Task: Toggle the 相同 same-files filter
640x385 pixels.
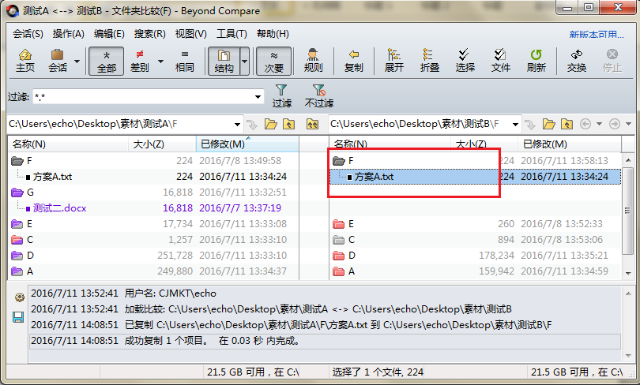Action: click(x=184, y=61)
